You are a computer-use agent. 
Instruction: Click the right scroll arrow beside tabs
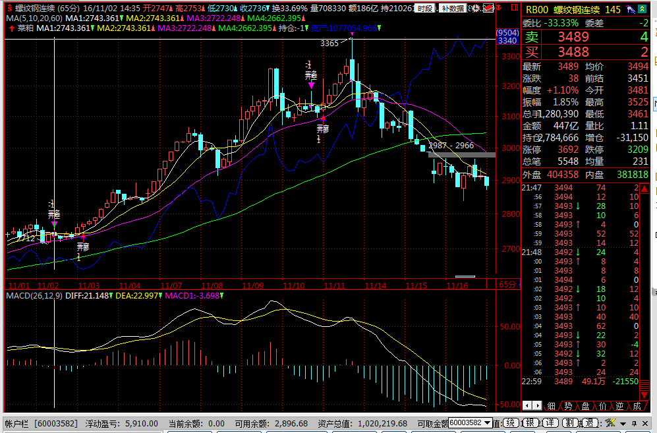pyautogui.click(x=537, y=405)
